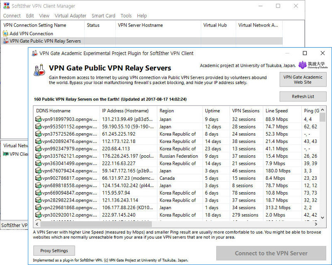The image size is (332, 265).
Task: Click the VPN Gate Public Relay Servers flask icon in manager list
Action: [x=6, y=41]
